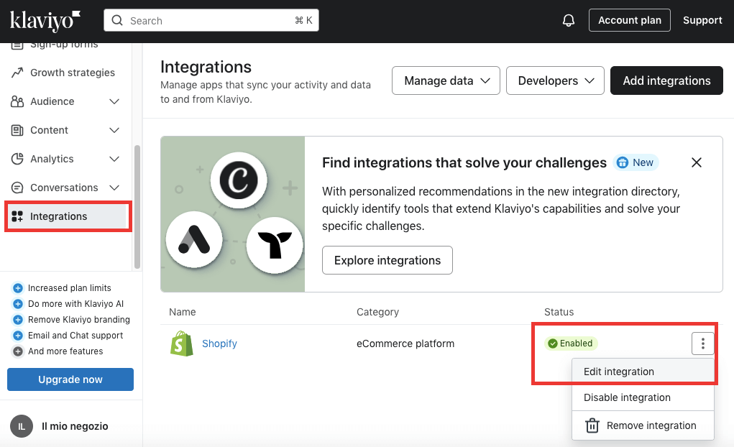The width and height of the screenshot is (734, 447).
Task: Click the Explore integrations button
Action: 387,260
